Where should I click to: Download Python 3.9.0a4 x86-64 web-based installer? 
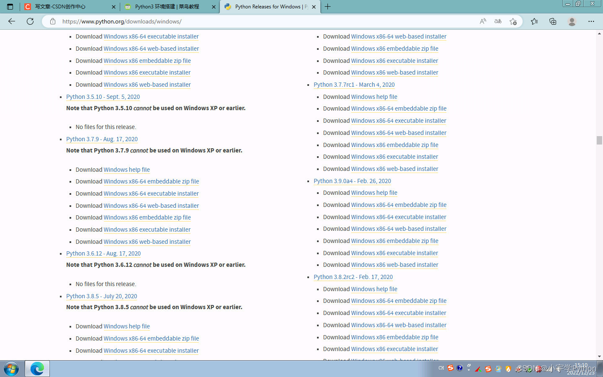coord(399,229)
